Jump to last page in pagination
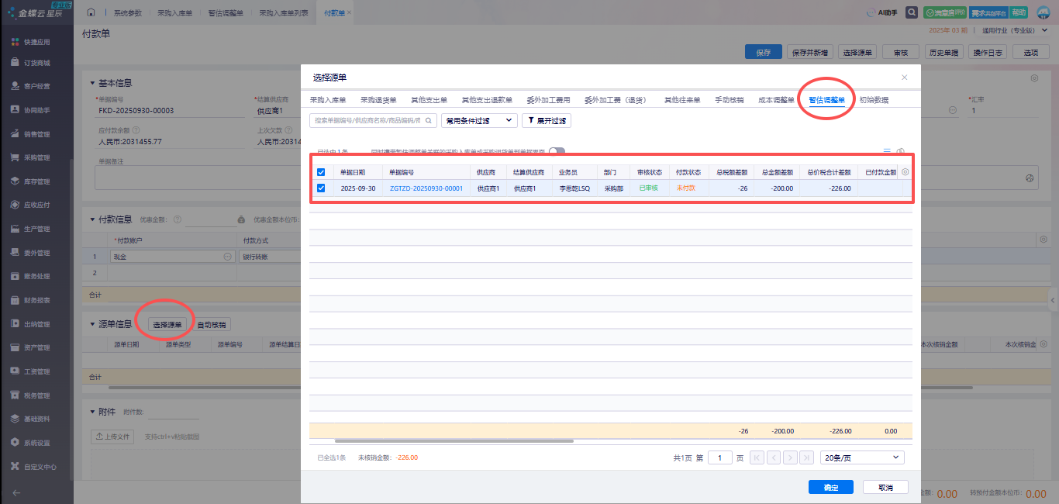The height and width of the screenshot is (504, 1059). [x=807, y=457]
